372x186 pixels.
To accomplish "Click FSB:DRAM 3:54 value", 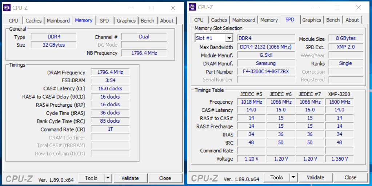I will [110, 80].
